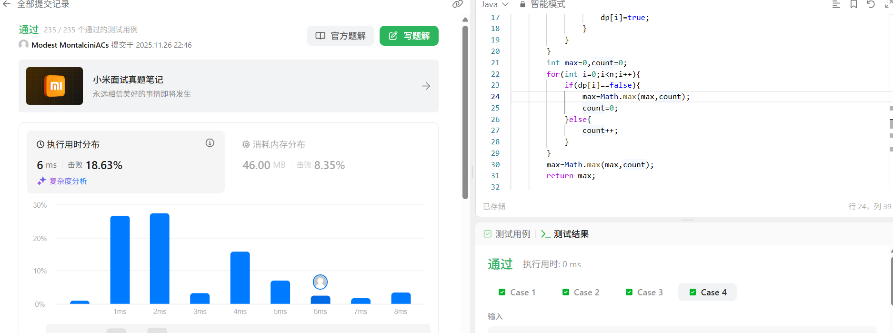Click submission time 2025.11.26 22:46
Screen dimensions: 893x333
click(163, 45)
